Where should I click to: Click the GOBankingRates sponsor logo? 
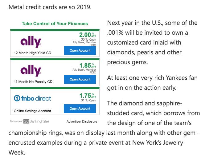tap(36, 121)
